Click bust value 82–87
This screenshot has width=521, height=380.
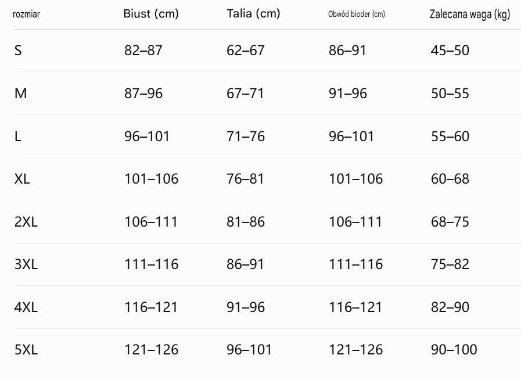(x=143, y=51)
